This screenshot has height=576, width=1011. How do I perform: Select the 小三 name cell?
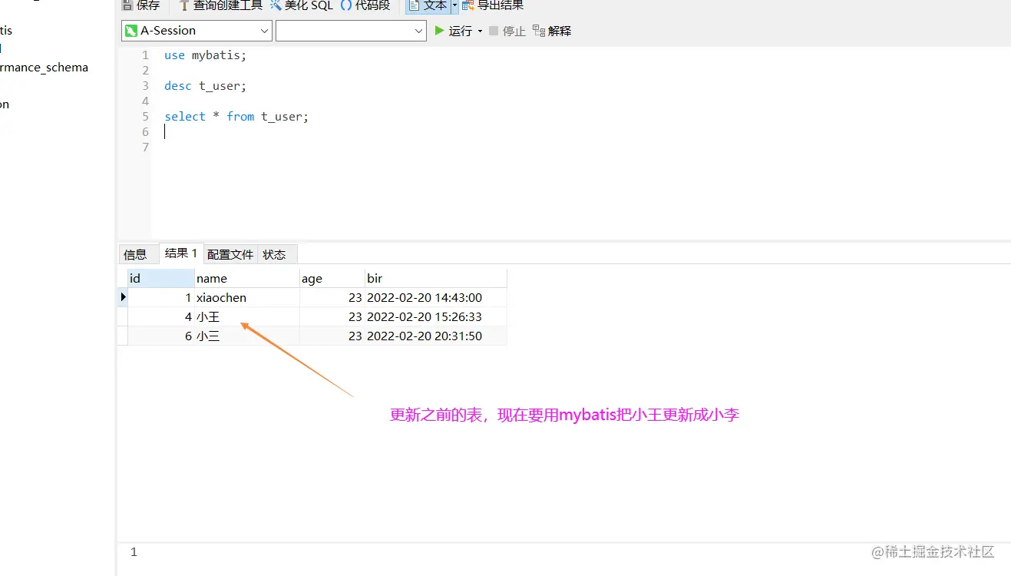246,336
